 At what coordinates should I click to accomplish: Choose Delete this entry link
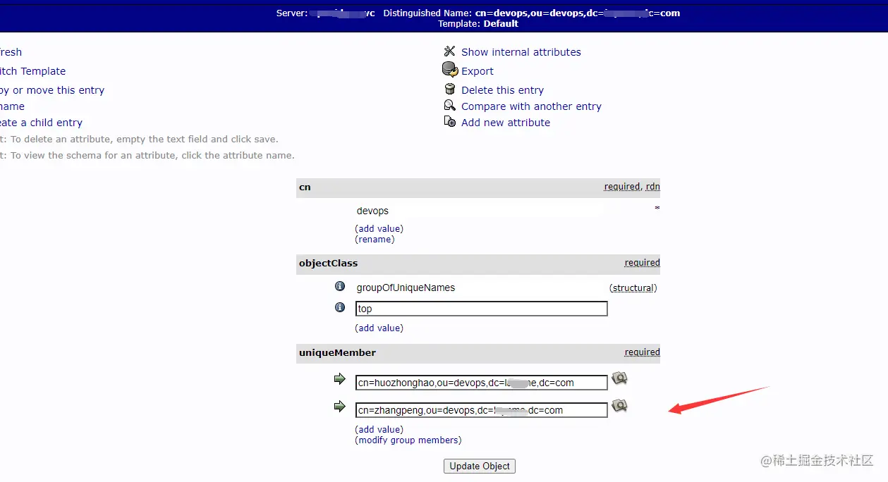click(502, 90)
